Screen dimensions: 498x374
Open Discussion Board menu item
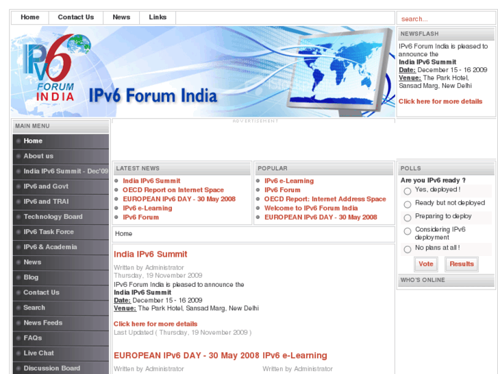pos(61,369)
